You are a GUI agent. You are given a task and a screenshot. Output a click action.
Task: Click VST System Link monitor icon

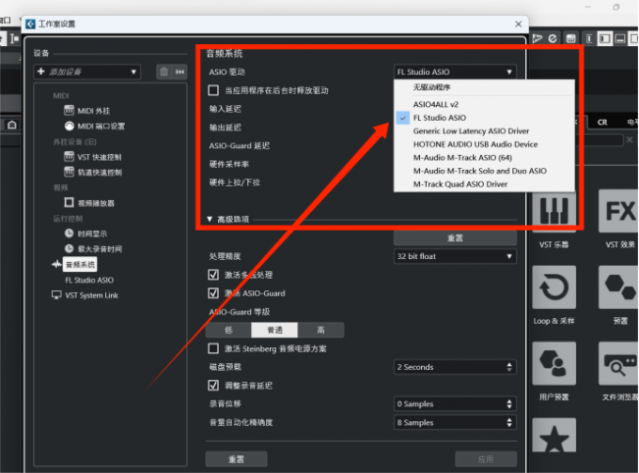[x=56, y=295]
